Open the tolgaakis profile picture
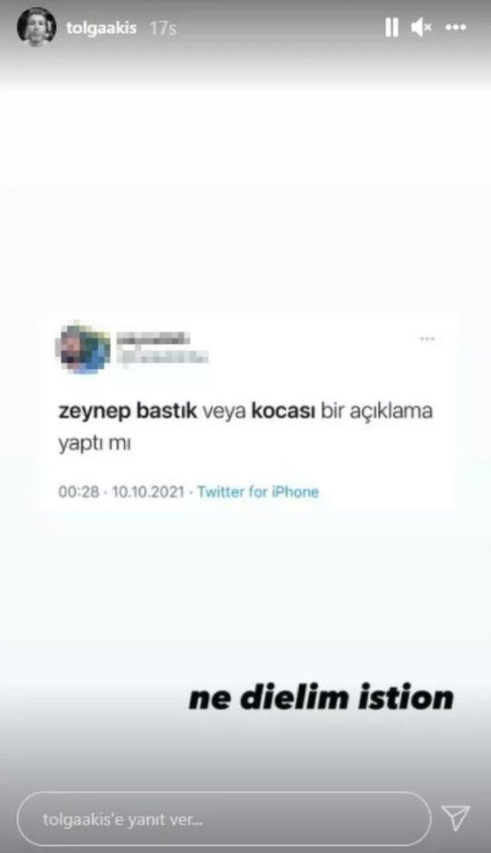The image size is (491, 853). [x=36, y=27]
